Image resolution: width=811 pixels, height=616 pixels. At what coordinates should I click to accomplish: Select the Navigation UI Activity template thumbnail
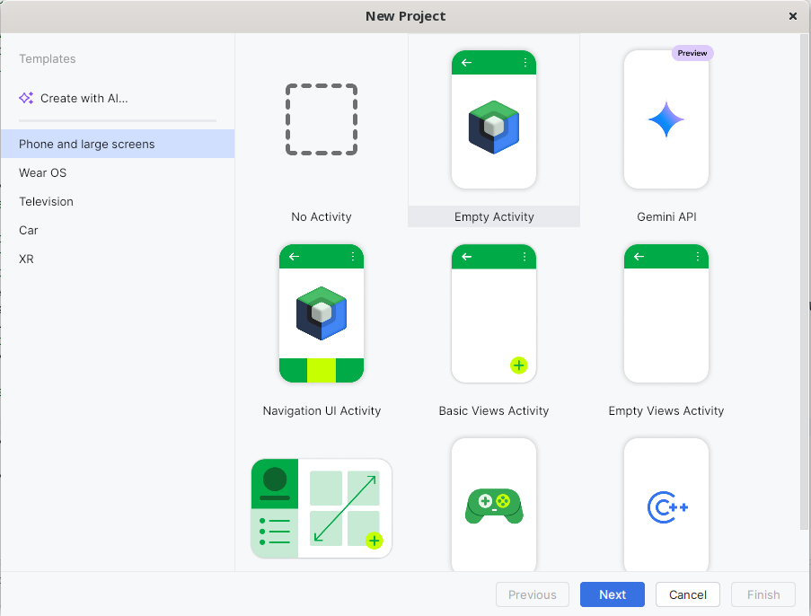click(322, 313)
